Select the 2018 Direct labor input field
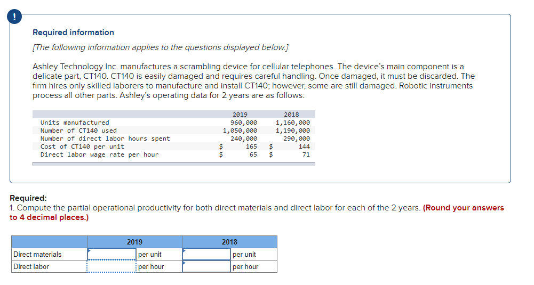The width and height of the screenshot is (534, 285). [x=206, y=267]
